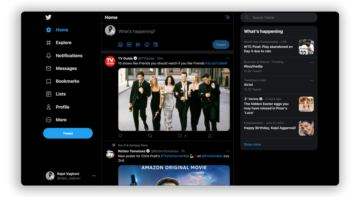Screen dimensions: 360x197
Task: Open more options on TV Guide tweet
Action: point(228,58)
